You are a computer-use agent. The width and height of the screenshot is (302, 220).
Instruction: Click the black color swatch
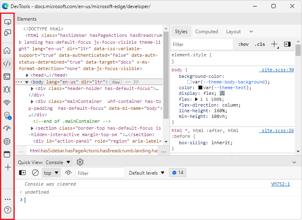pyautogui.click(x=200, y=88)
